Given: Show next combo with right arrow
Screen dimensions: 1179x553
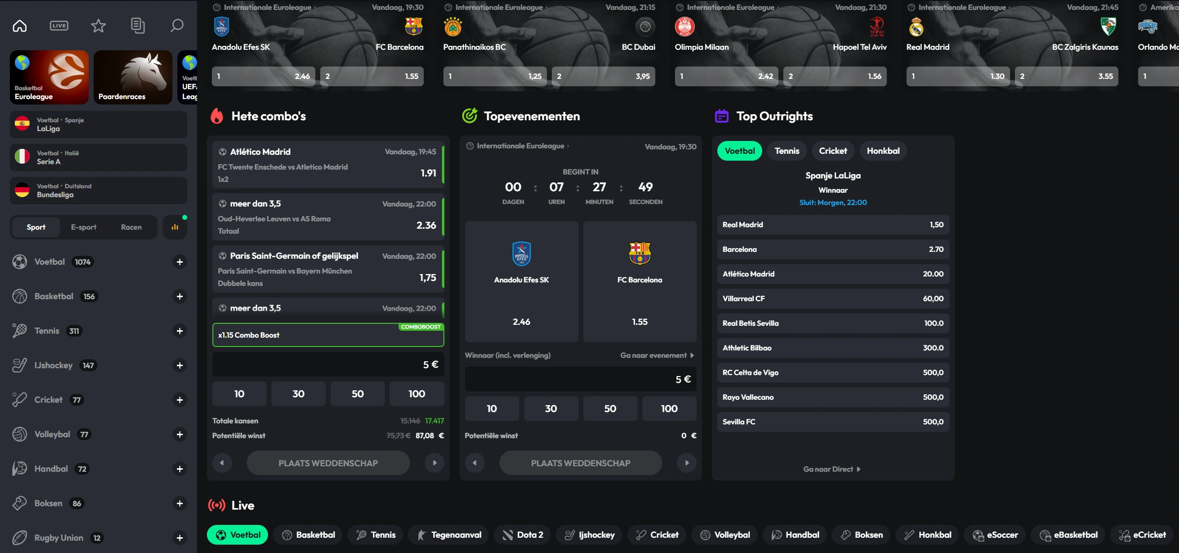Looking at the screenshot, I should [x=435, y=463].
